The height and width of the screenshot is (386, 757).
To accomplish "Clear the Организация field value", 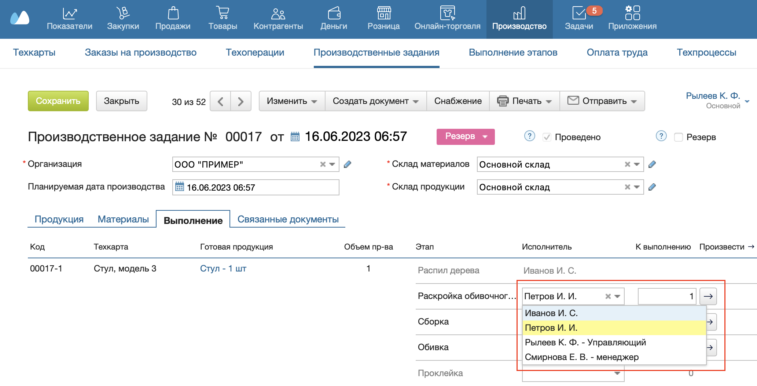I will [323, 164].
